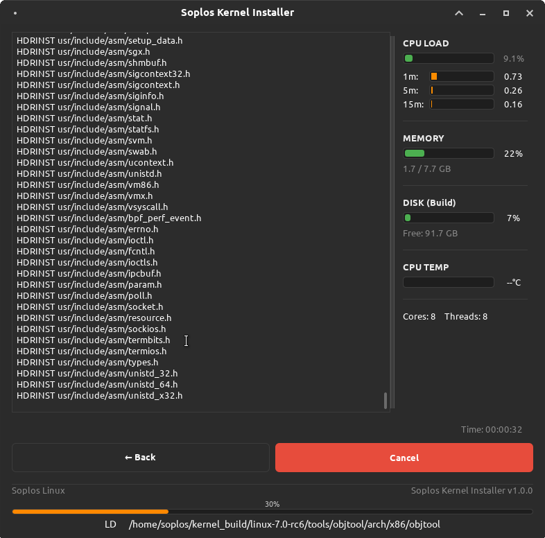The image size is (545, 538).
Task: Click the 15m load average bar
Action: click(x=462, y=104)
